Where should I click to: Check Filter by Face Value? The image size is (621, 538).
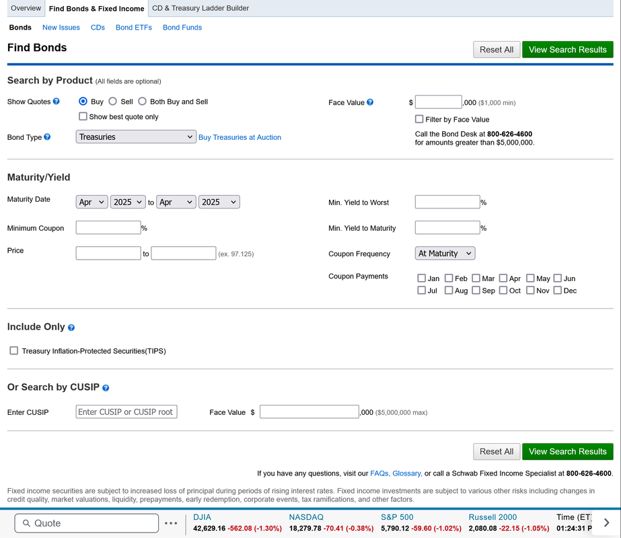click(x=419, y=119)
